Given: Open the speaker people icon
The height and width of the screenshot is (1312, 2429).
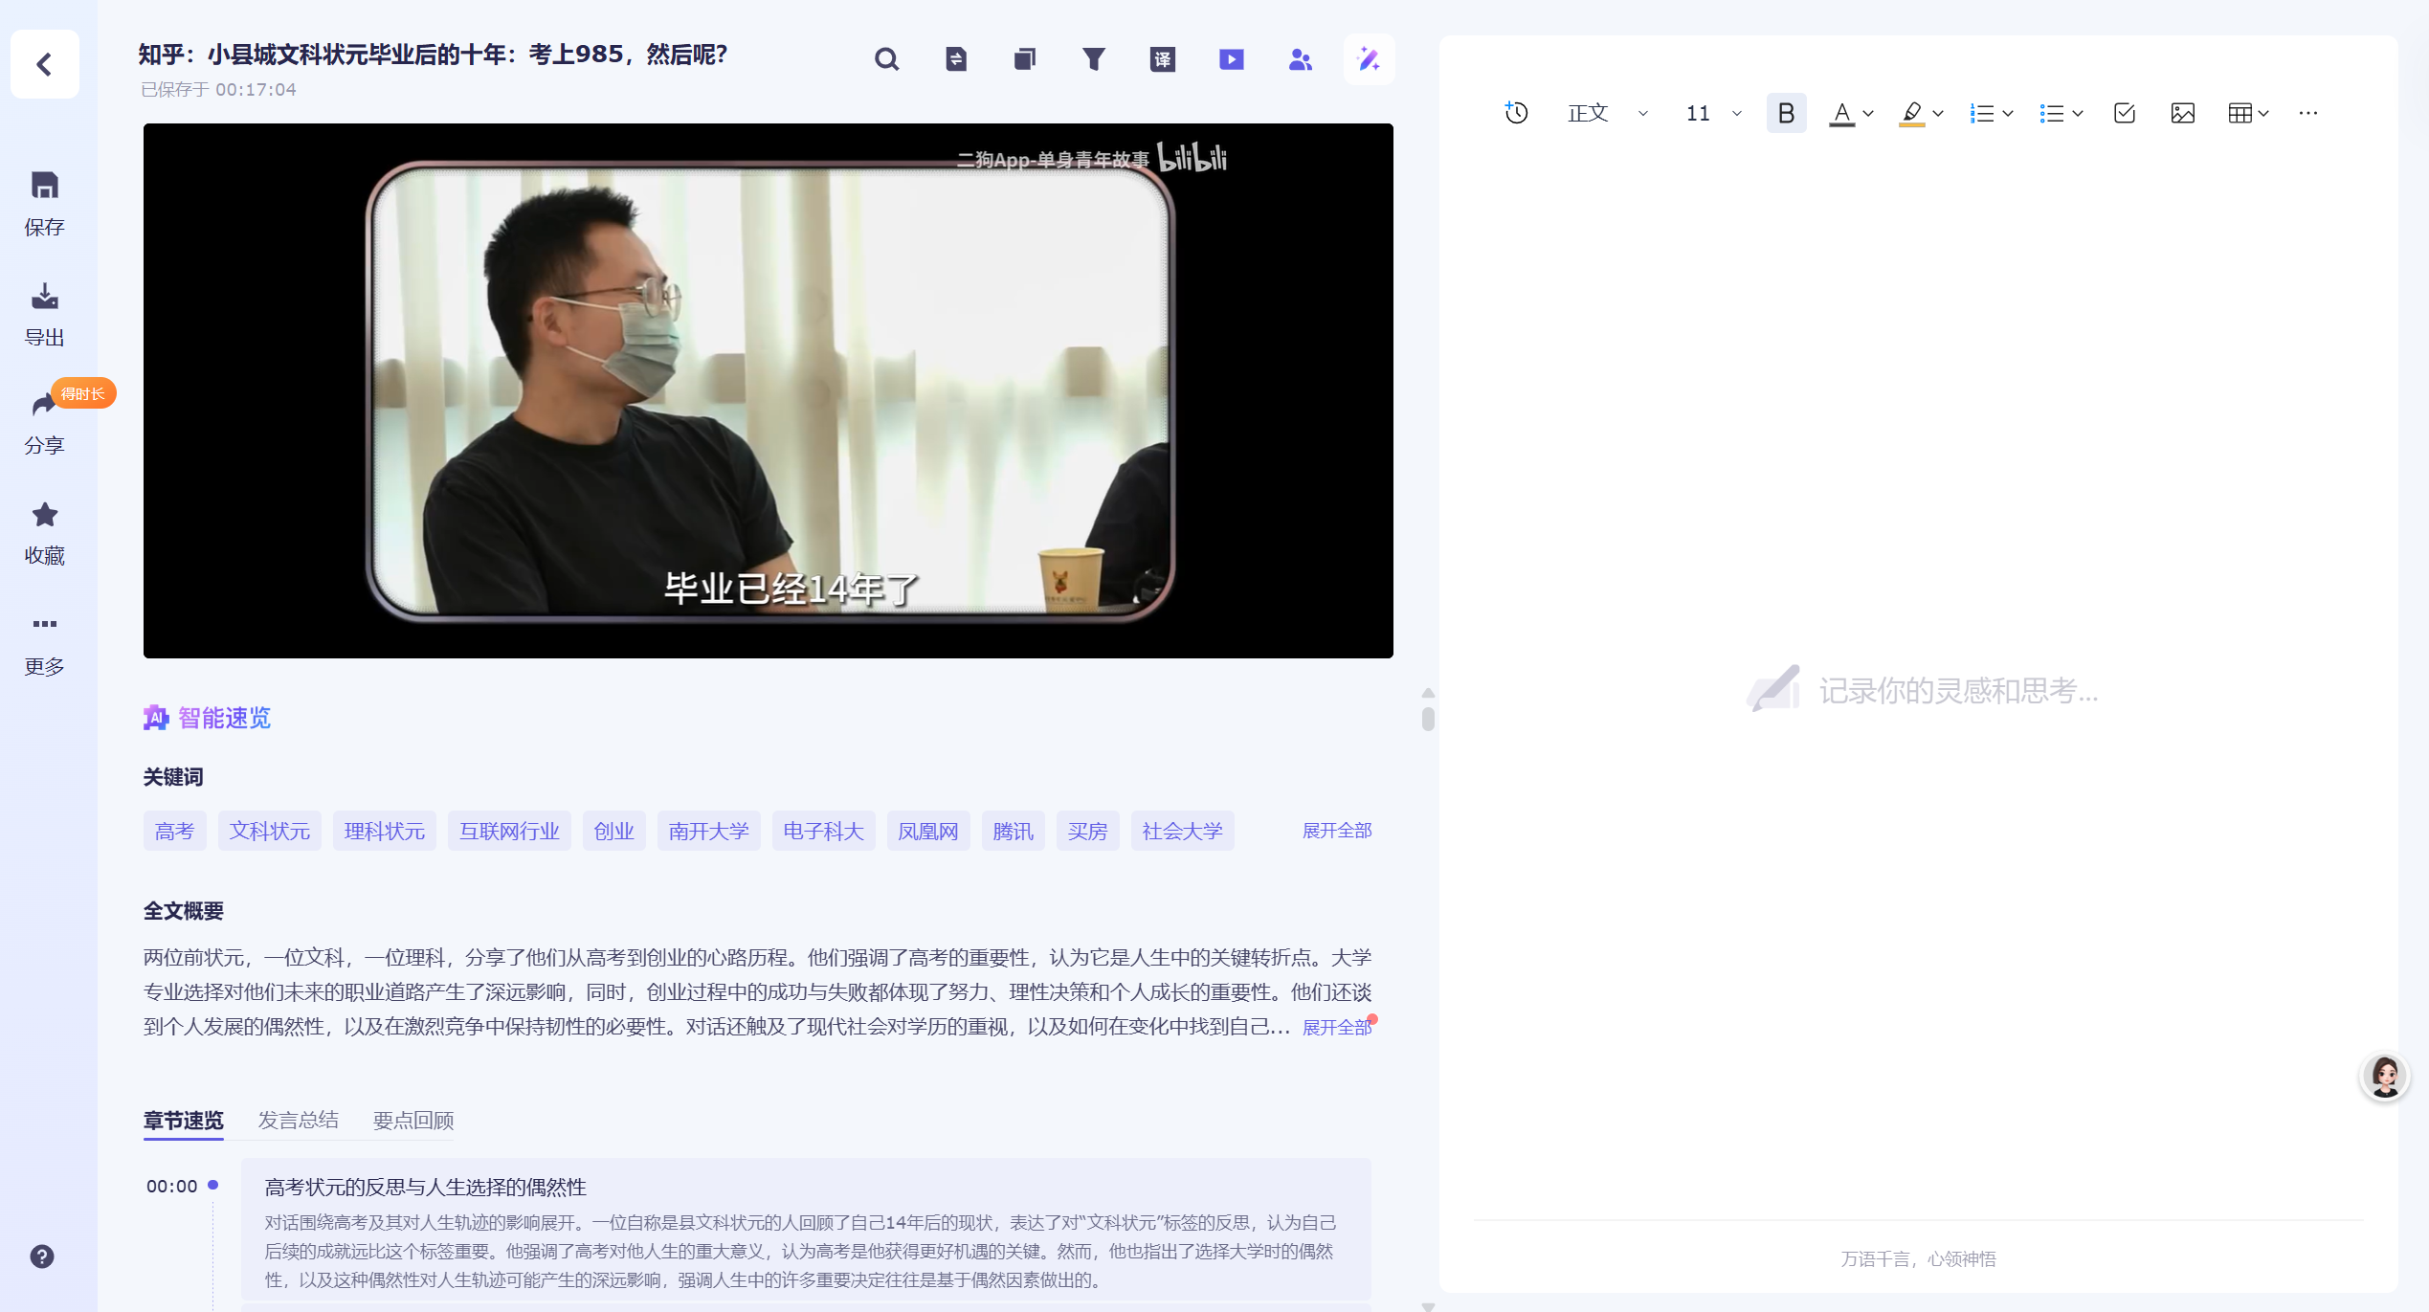Looking at the screenshot, I should [1300, 59].
